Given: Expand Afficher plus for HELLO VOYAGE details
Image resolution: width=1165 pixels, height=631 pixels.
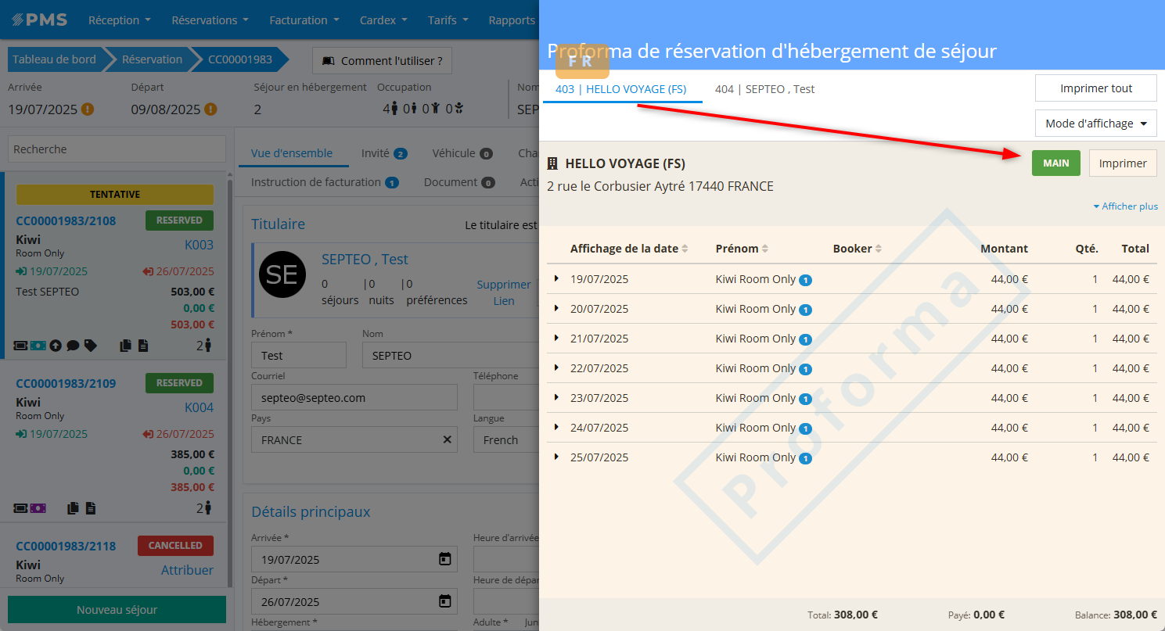Looking at the screenshot, I should pyautogui.click(x=1125, y=206).
